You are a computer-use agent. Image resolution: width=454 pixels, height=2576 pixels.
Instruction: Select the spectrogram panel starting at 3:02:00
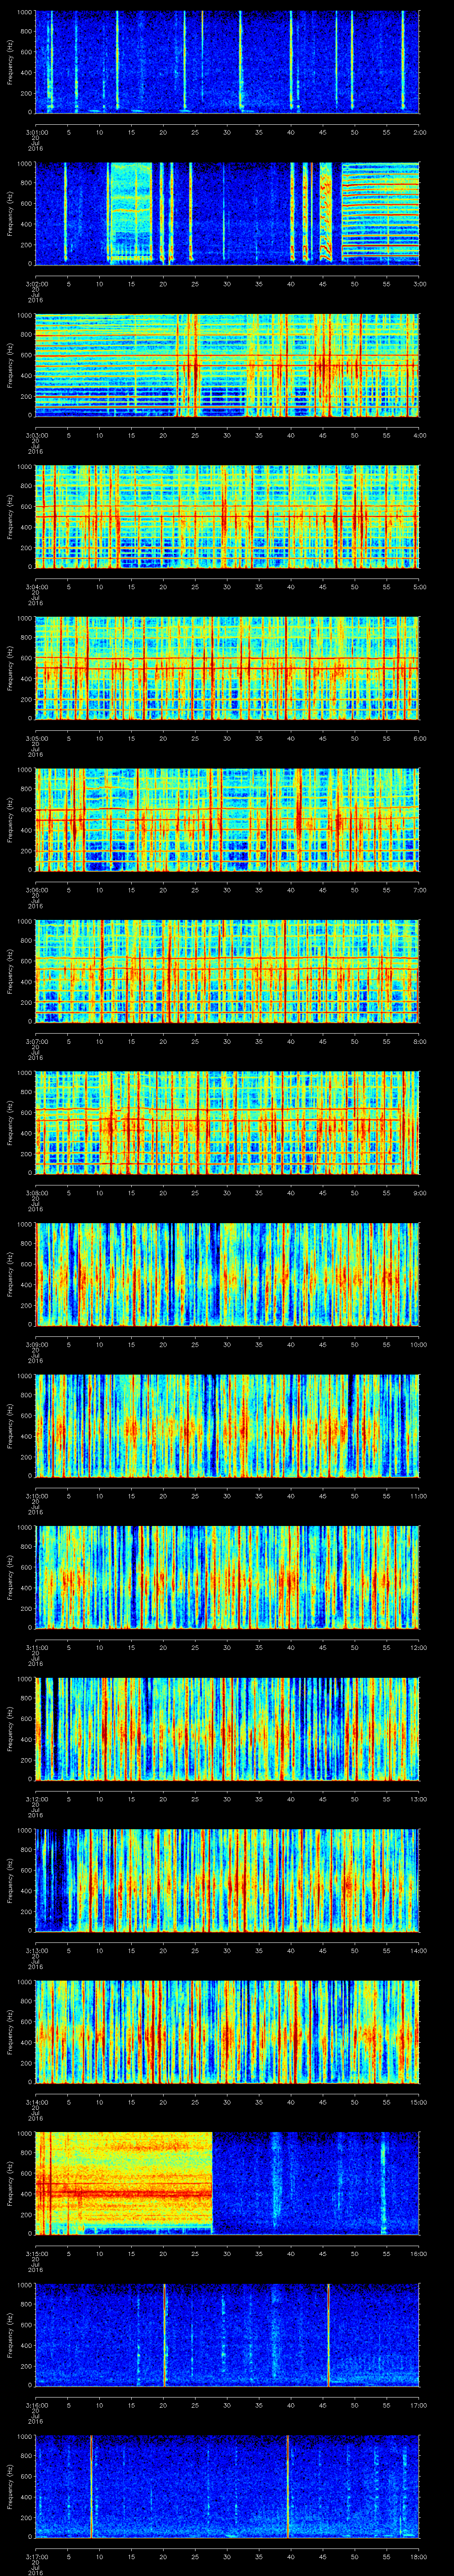(x=227, y=213)
